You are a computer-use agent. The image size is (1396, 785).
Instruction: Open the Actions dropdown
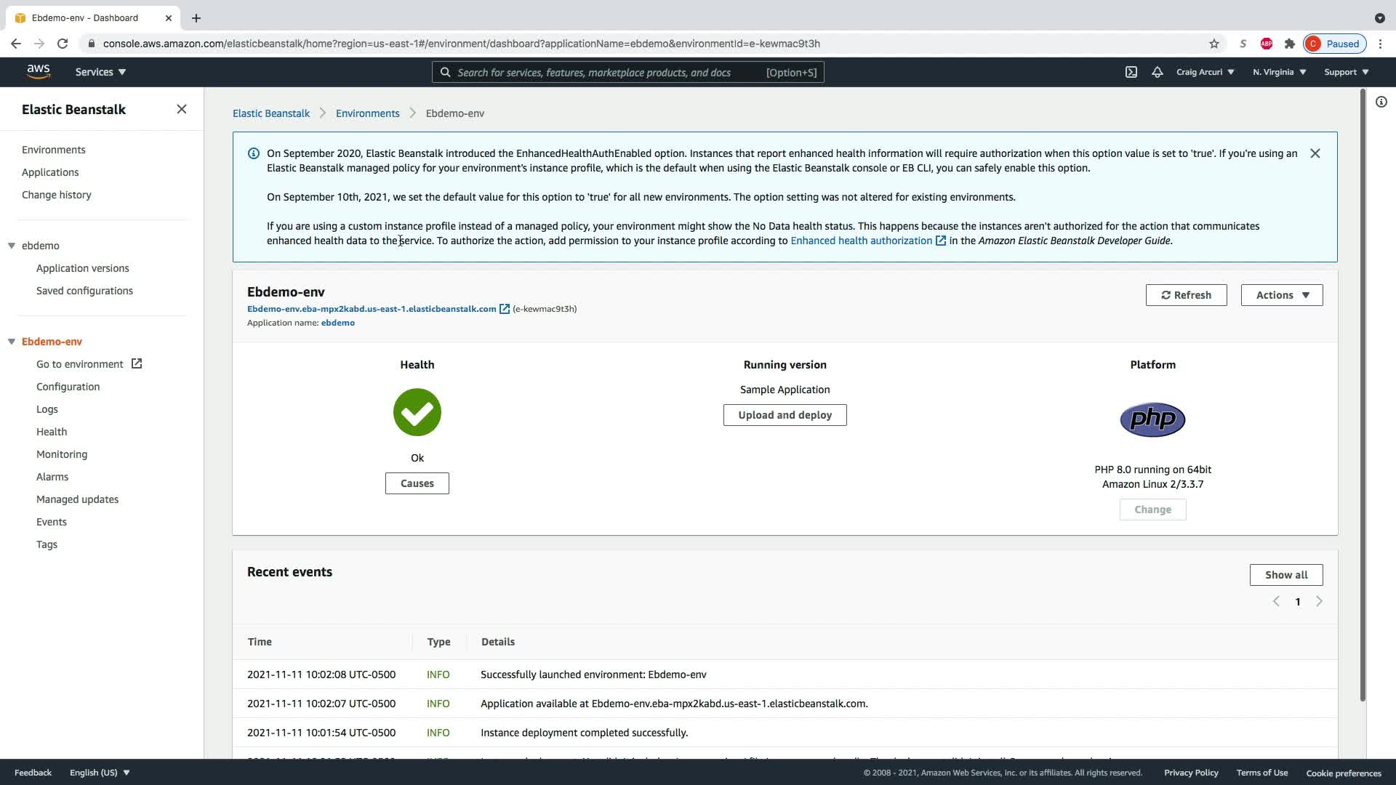pos(1281,295)
